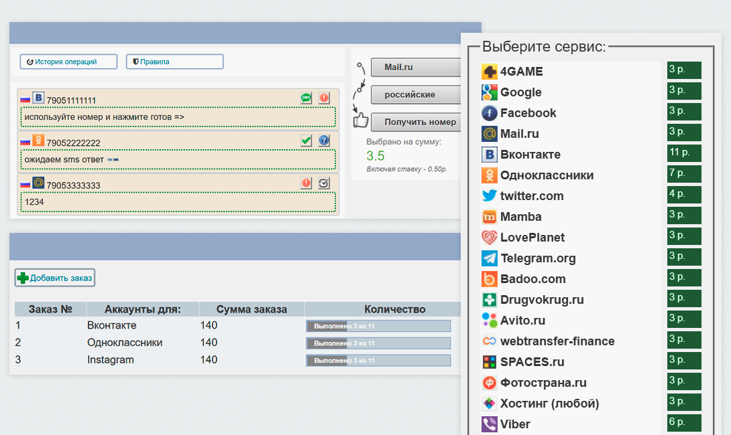Click the Facebook service icon
This screenshot has height=435, width=731.
click(x=489, y=113)
